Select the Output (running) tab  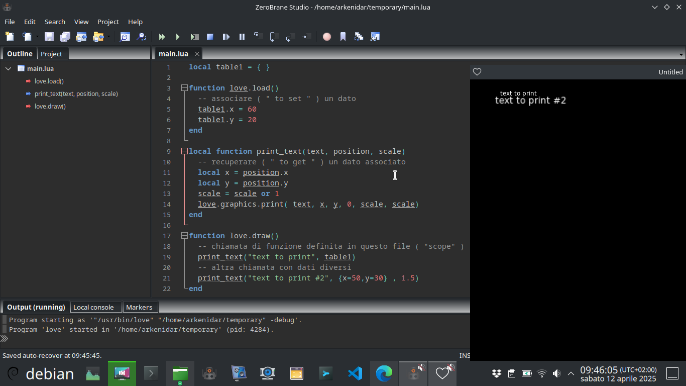[36, 307]
